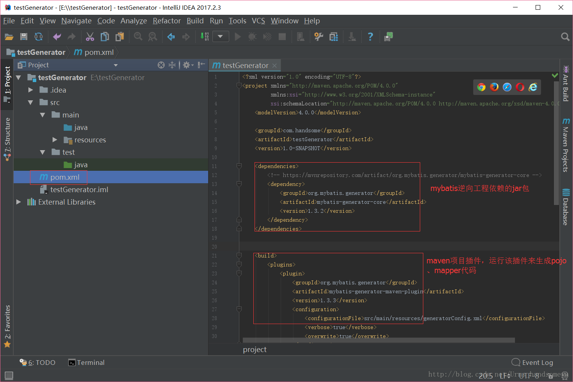Open Project Structure icon
Image resolution: width=573 pixels, height=382 pixels.
(334, 37)
